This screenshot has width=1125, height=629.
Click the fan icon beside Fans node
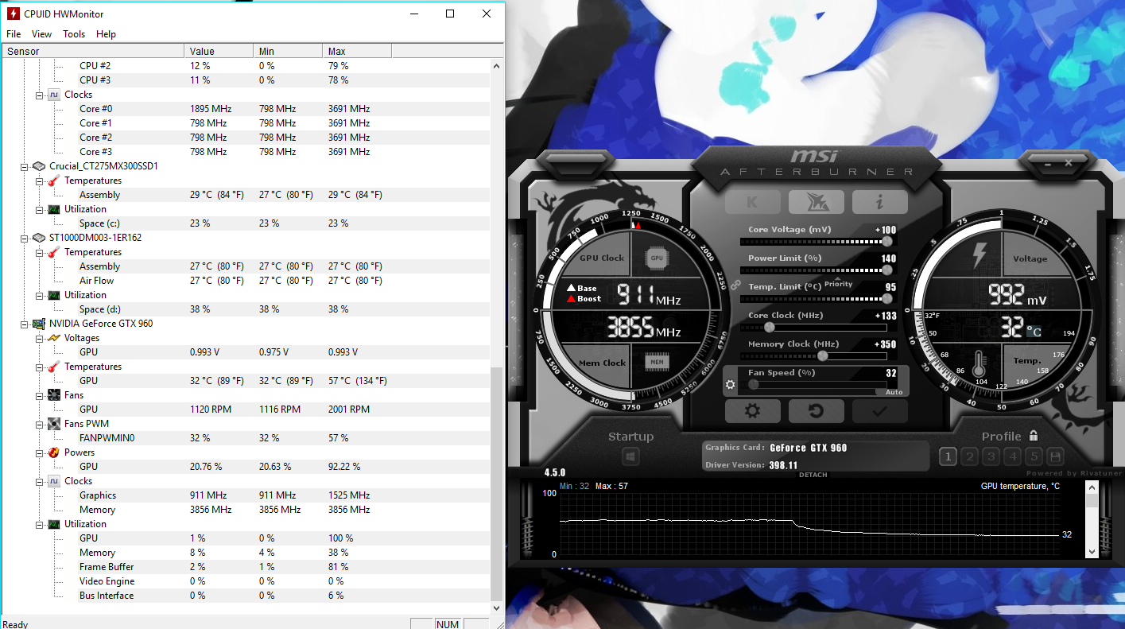tap(54, 395)
